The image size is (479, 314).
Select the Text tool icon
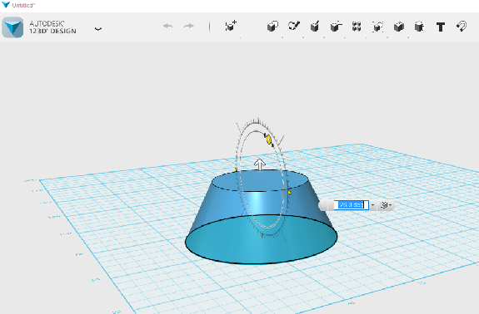(440, 27)
